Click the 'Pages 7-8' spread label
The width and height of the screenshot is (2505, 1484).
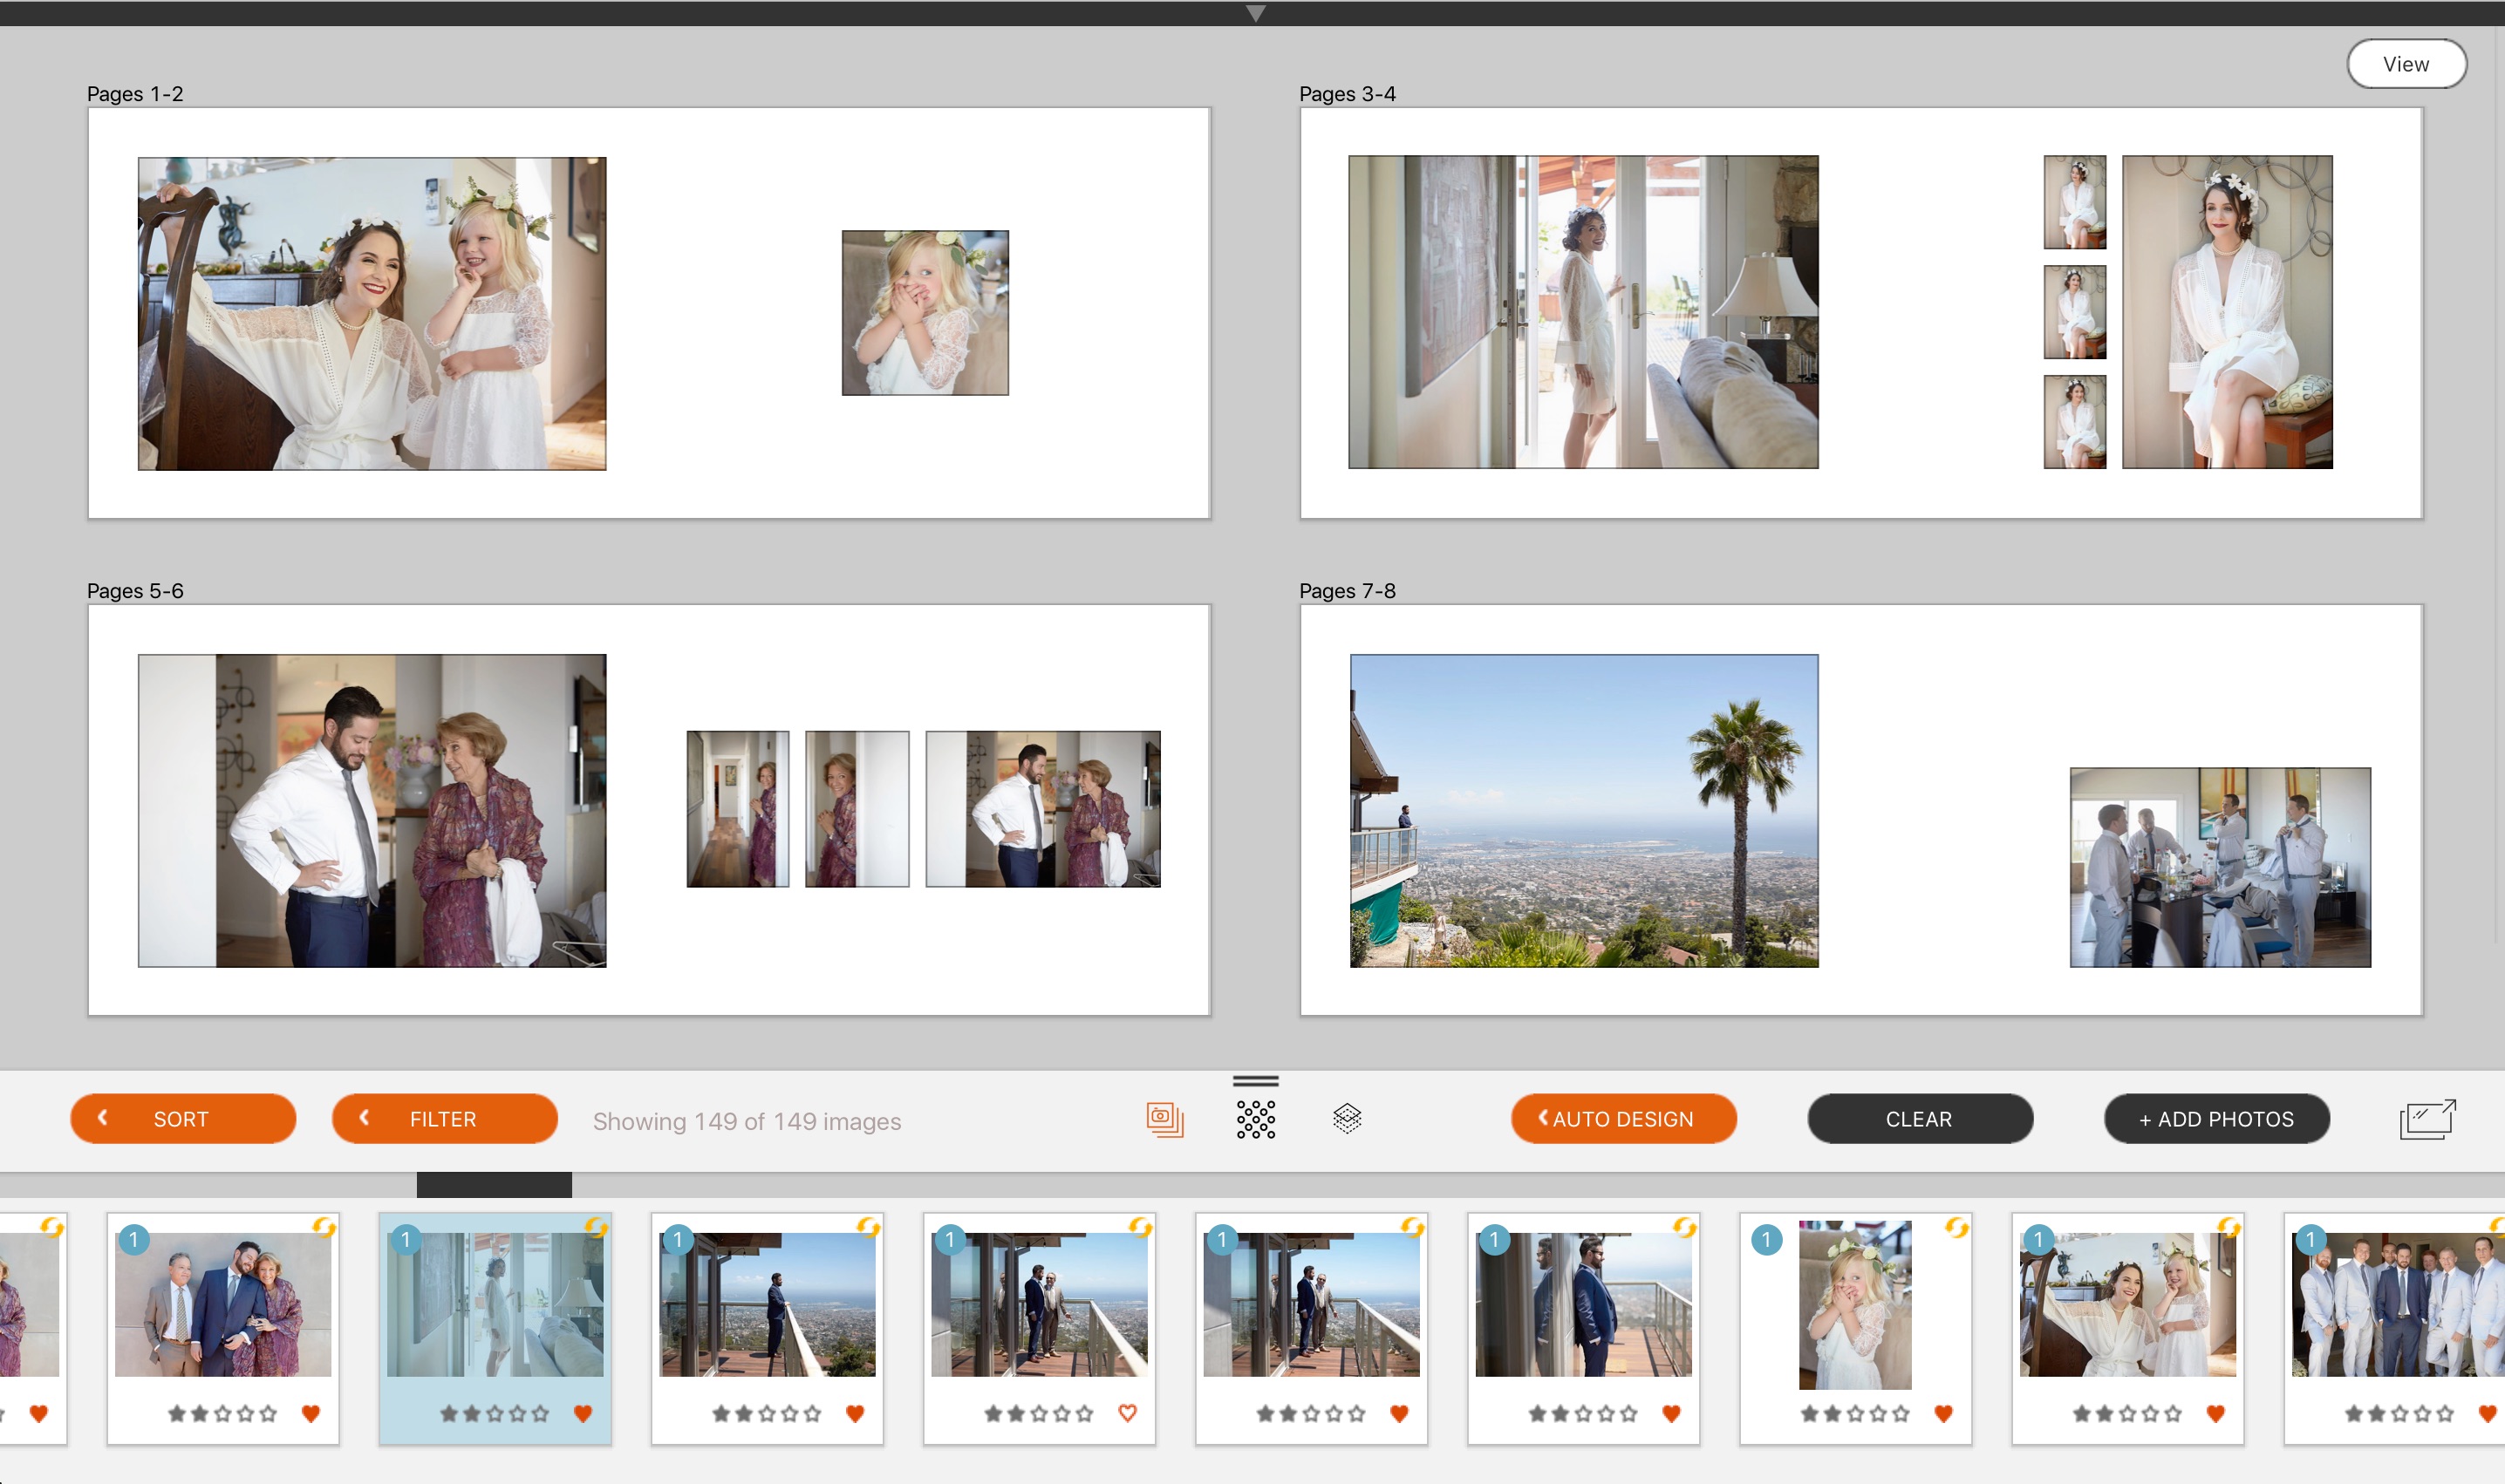coord(1348,591)
